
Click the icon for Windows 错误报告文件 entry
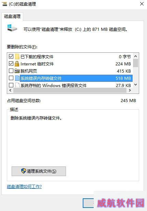tap(17, 85)
